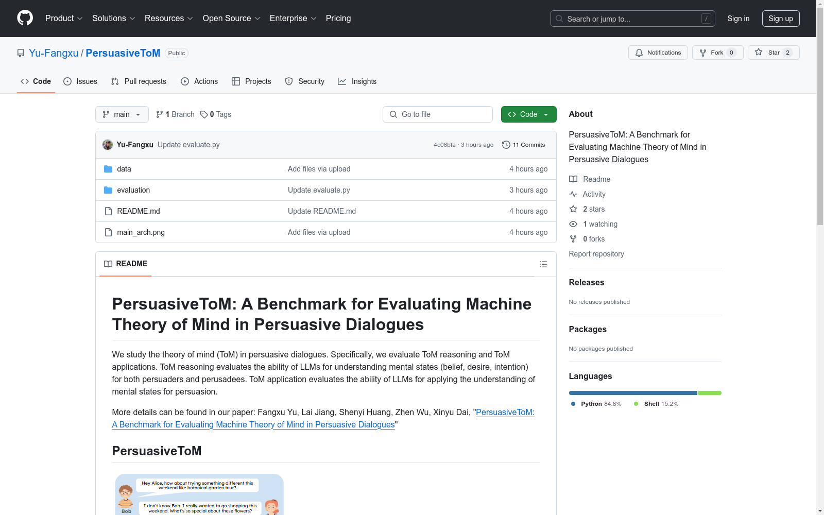Image resolution: width=824 pixels, height=515 pixels.
Task: Open the evaluation folder name link
Action: point(133,190)
